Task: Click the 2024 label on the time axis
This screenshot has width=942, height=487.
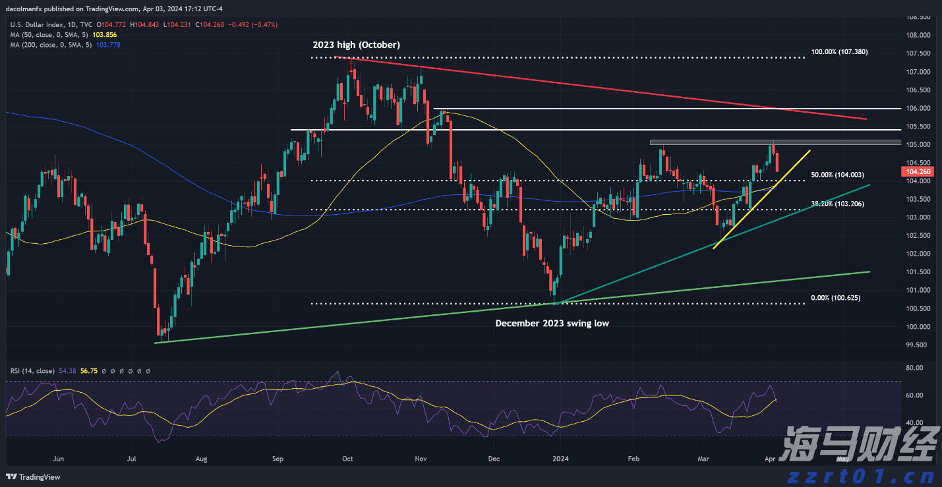Action: [560, 458]
